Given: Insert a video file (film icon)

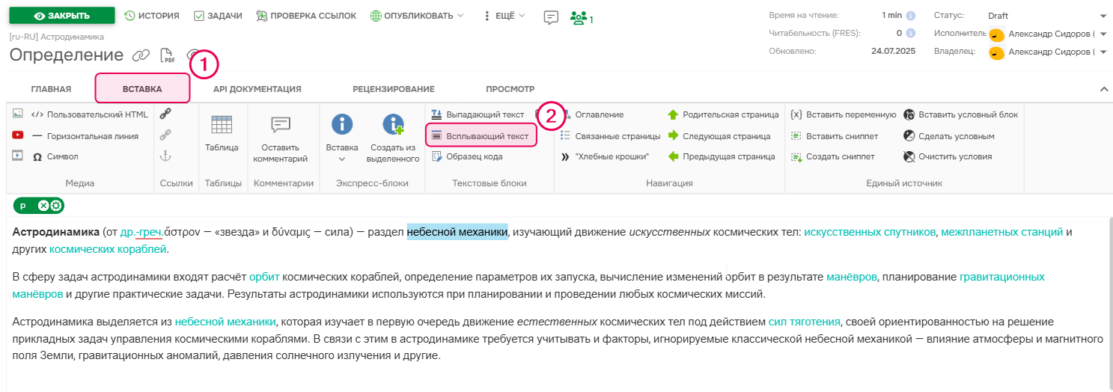Looking at the screenshot, I should [x=18, y=156].
